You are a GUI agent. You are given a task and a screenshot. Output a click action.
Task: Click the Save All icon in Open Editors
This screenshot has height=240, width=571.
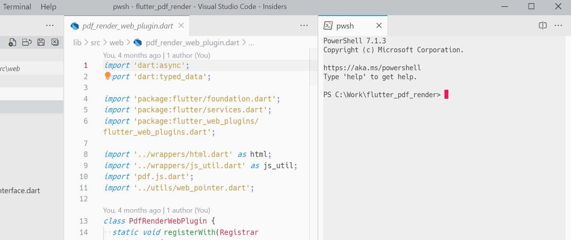point(41,42)
